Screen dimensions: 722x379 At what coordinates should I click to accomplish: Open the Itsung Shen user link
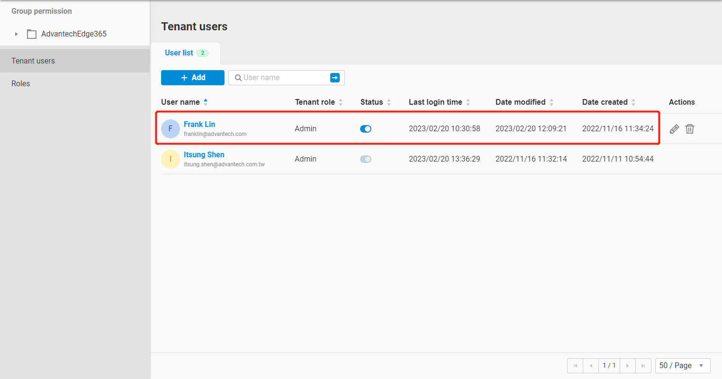tap(204, 154)
